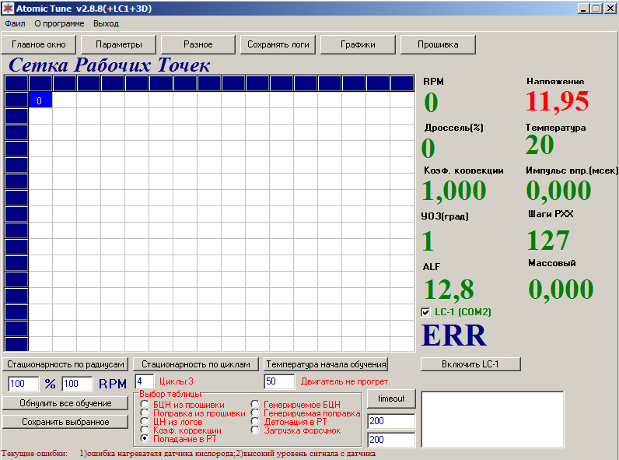Select the highlighted grid cell showing 0
Image resolution: width=619 pixels, height=460 pixels.
click(x=40, y=100)
